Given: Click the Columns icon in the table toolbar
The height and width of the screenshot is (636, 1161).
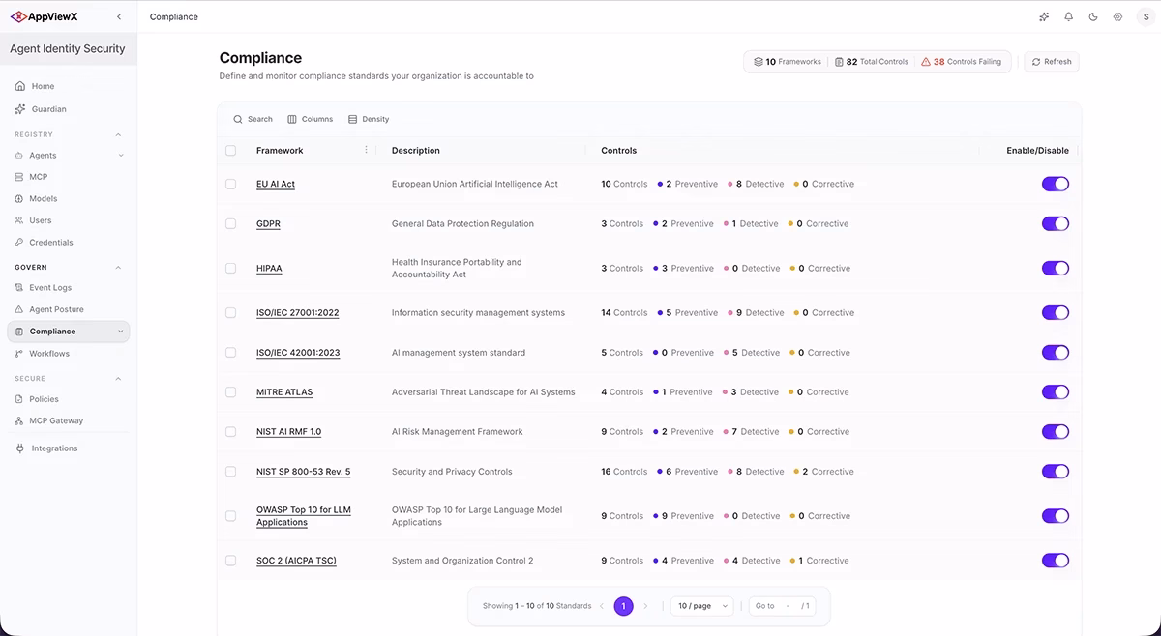Looking at the screenshot, I should (x=292, y=119).
